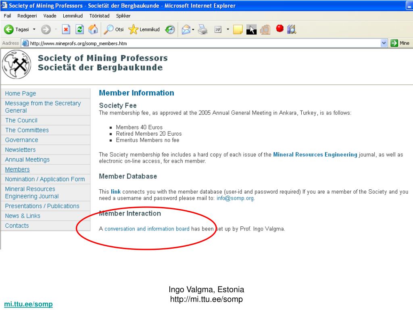Open the Annual Meetings sidebar link
Image resolution: width=413 pixels, height=310 pixels.
point(27,160)
